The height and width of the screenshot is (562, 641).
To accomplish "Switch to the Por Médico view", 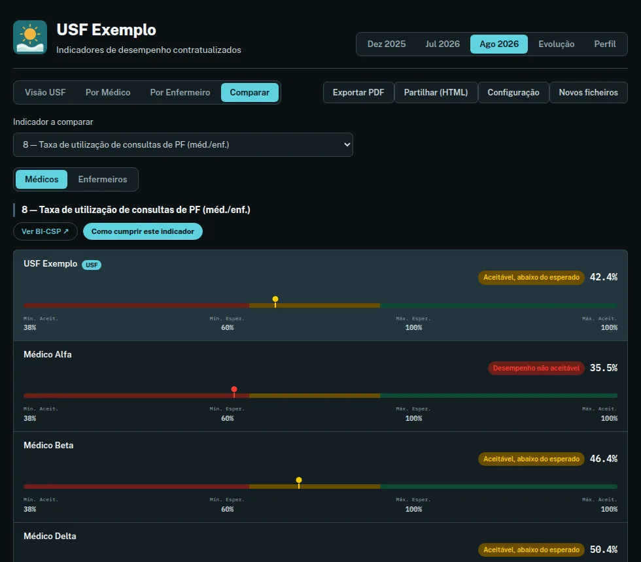I will pyautogui.click(x=108, y=92).
